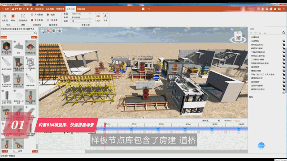Click the magnifier icon in the node library
The image size is (287, 161).
tap(36, 33)
